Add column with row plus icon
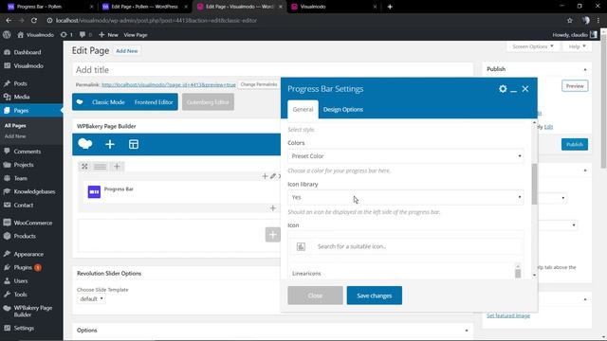The height and width of the screenshot is (341, 607). [x=117, y=167]
